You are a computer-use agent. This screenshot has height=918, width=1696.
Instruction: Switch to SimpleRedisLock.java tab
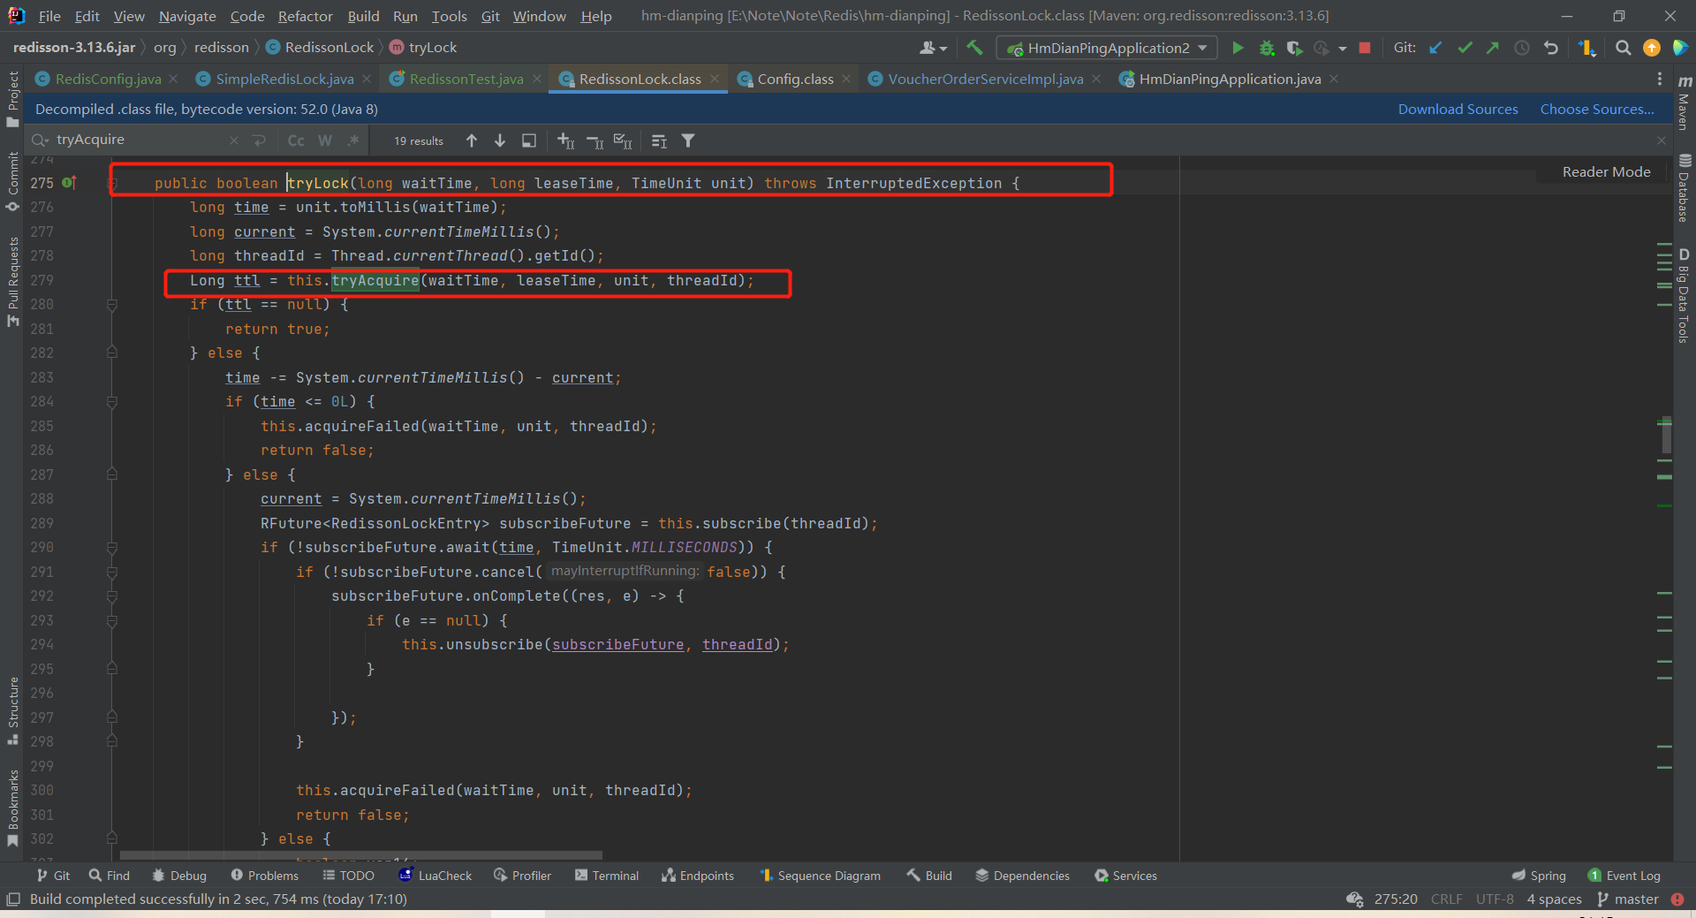coord(284,80)
